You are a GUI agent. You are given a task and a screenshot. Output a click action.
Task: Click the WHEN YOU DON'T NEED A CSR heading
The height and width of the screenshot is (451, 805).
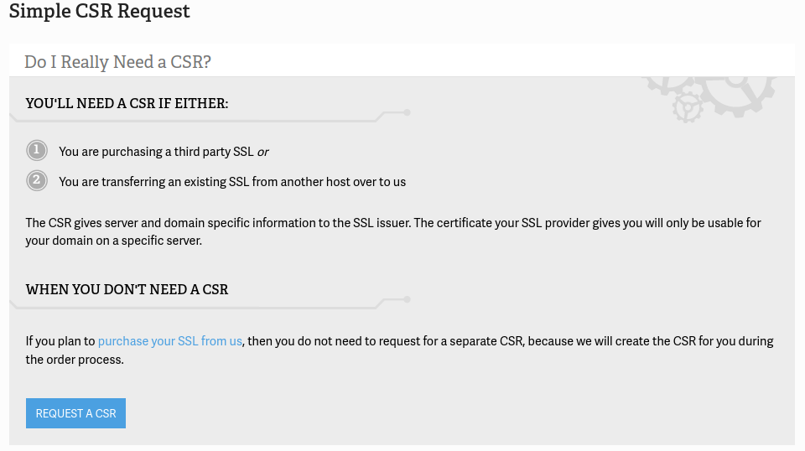point(127,289)
